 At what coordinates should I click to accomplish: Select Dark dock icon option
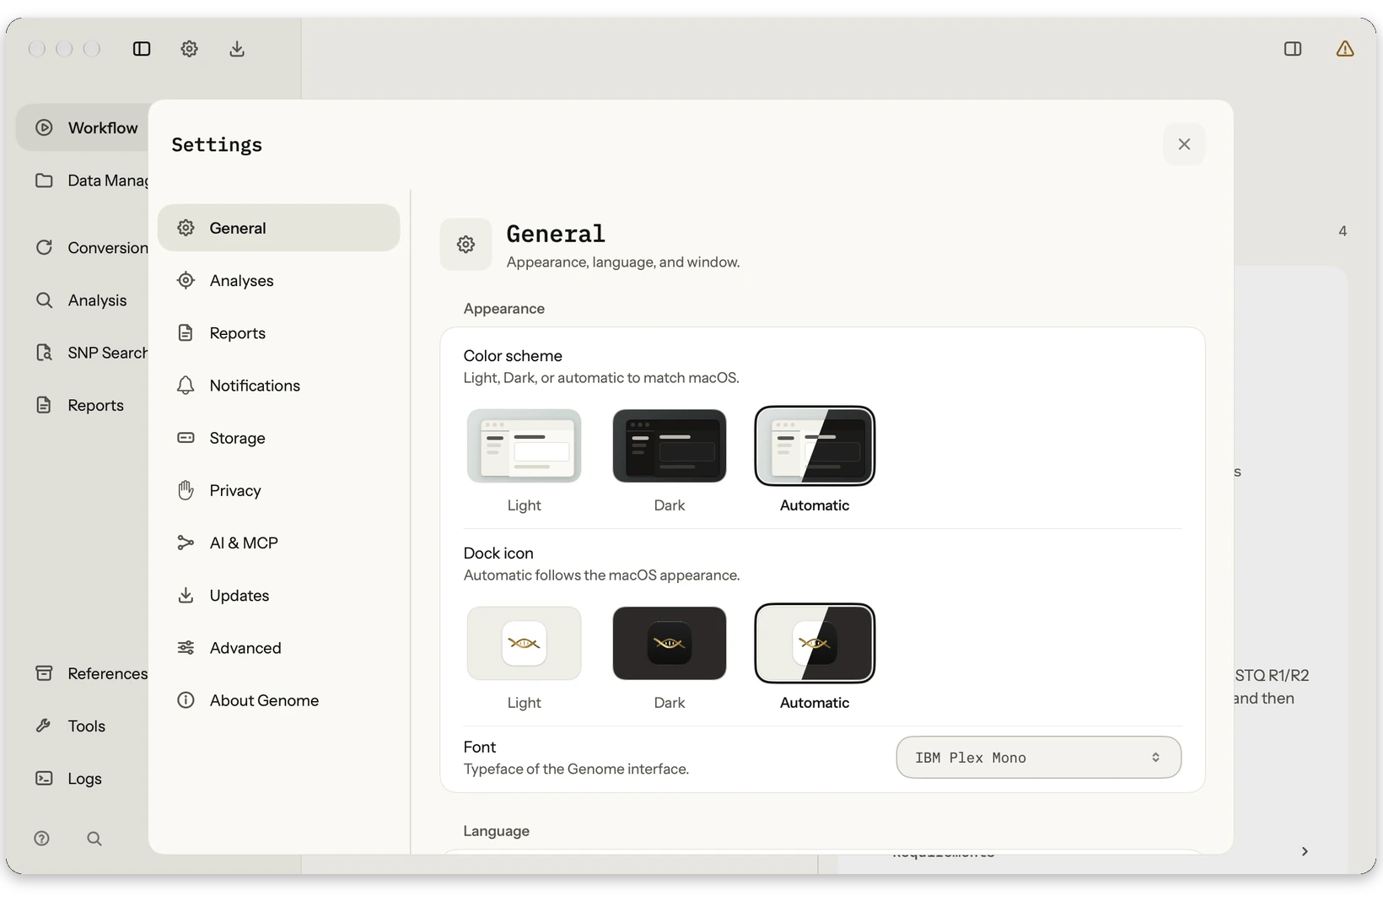(670, 643)
